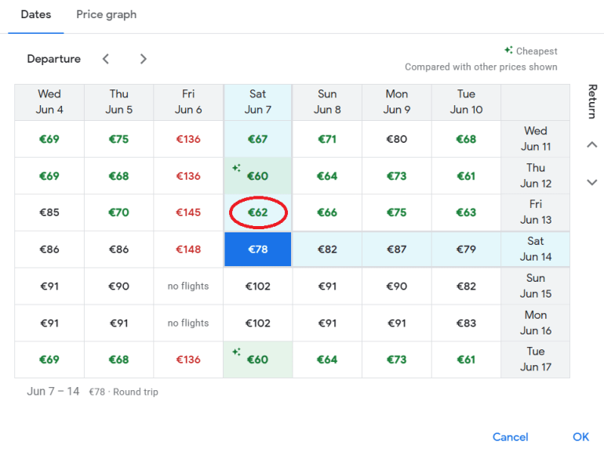Shift return dates earlier with up chevron

(x=592, y=144)
